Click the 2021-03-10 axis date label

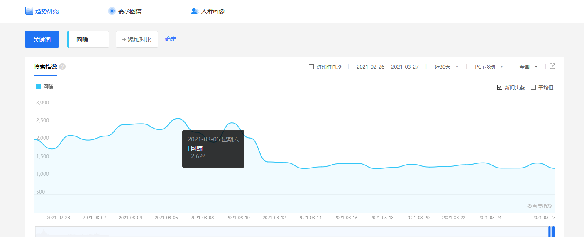pyautogui.click(x=238, y=218)
